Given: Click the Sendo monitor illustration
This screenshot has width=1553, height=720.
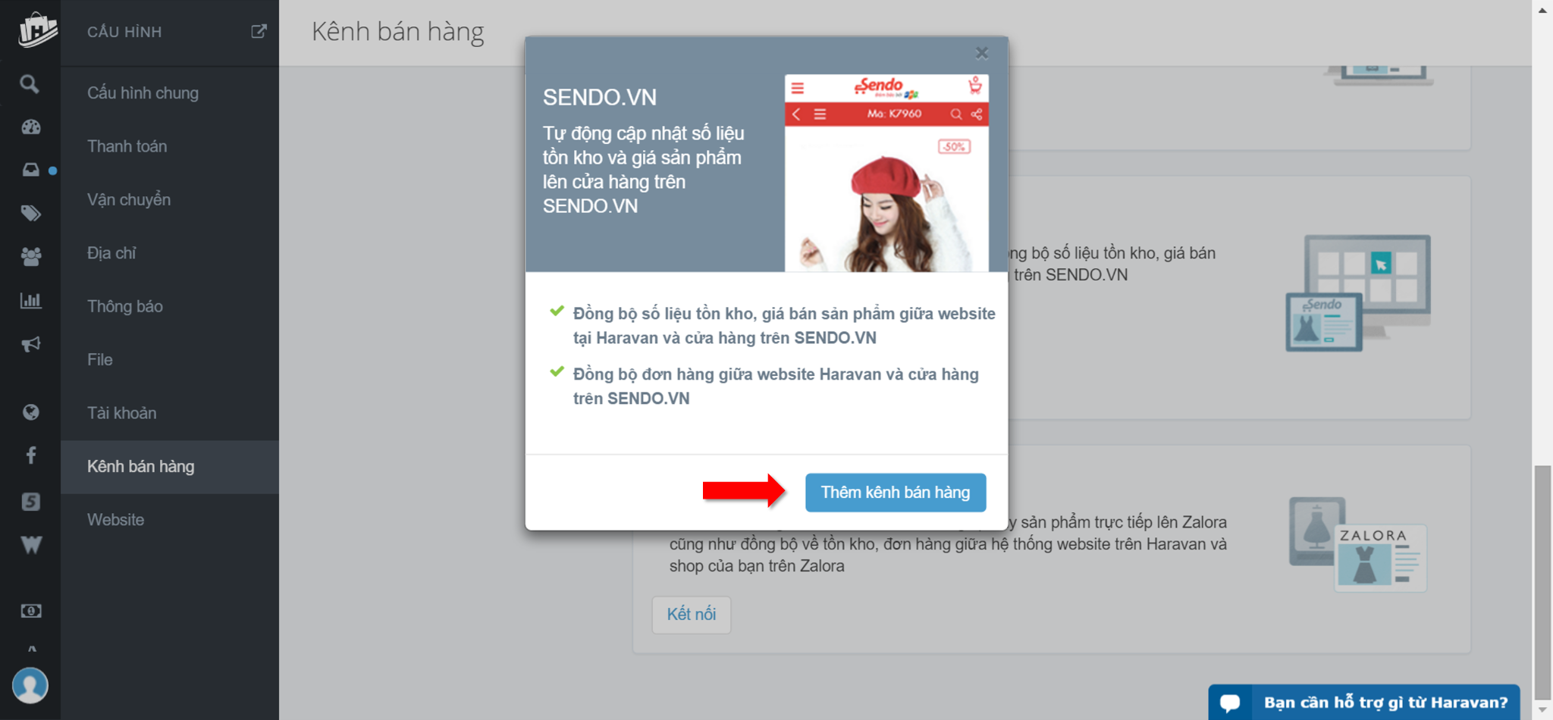Looking at the screenshot, I should click(x=1358, y=293).
